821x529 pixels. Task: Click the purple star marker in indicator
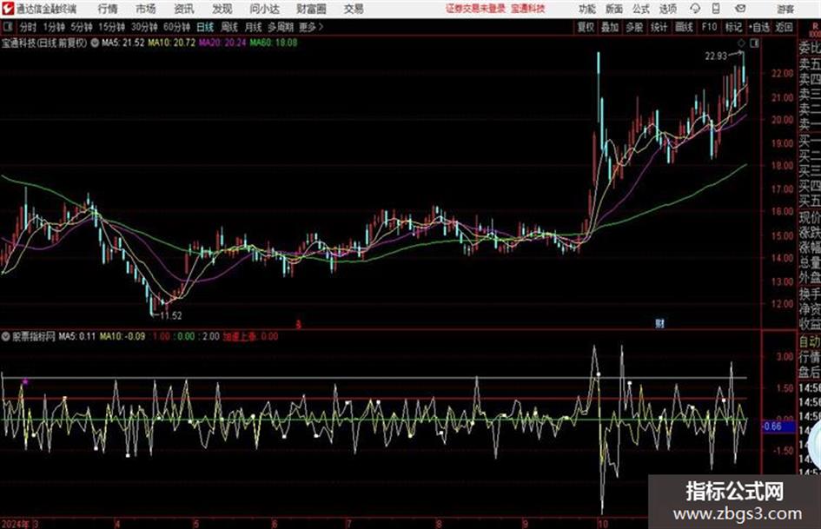[x=25, y=381]
